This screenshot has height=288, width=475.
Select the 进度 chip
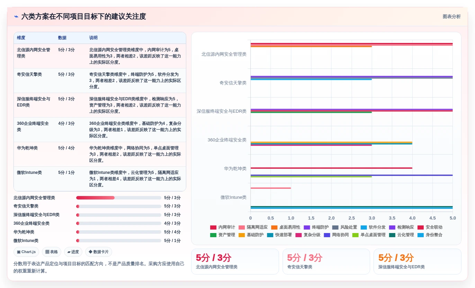(73, 252)
